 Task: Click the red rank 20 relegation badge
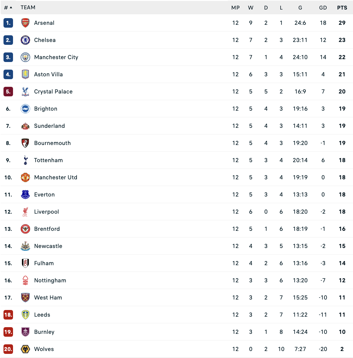[8, 349]
